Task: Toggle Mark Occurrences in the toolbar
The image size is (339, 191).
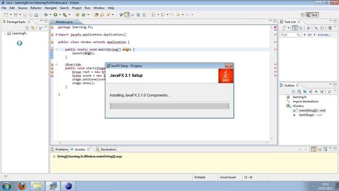Action: [127, 15]
